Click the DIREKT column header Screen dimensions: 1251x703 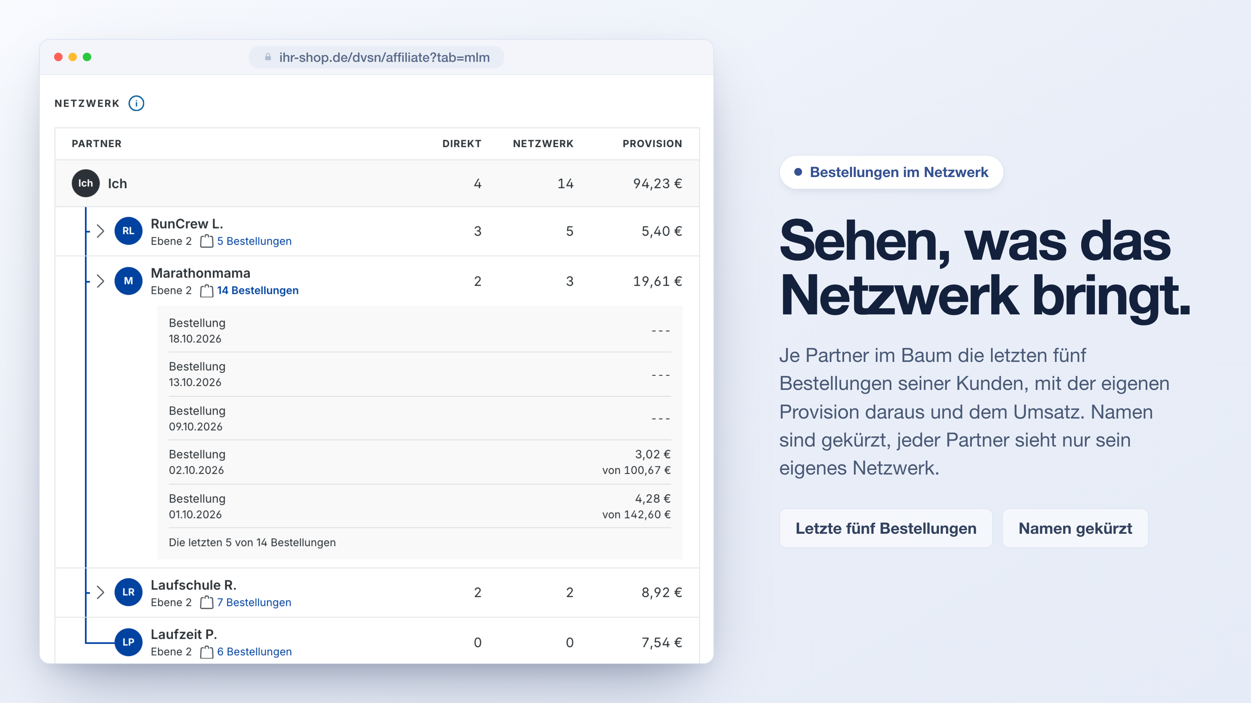[462, 144]
